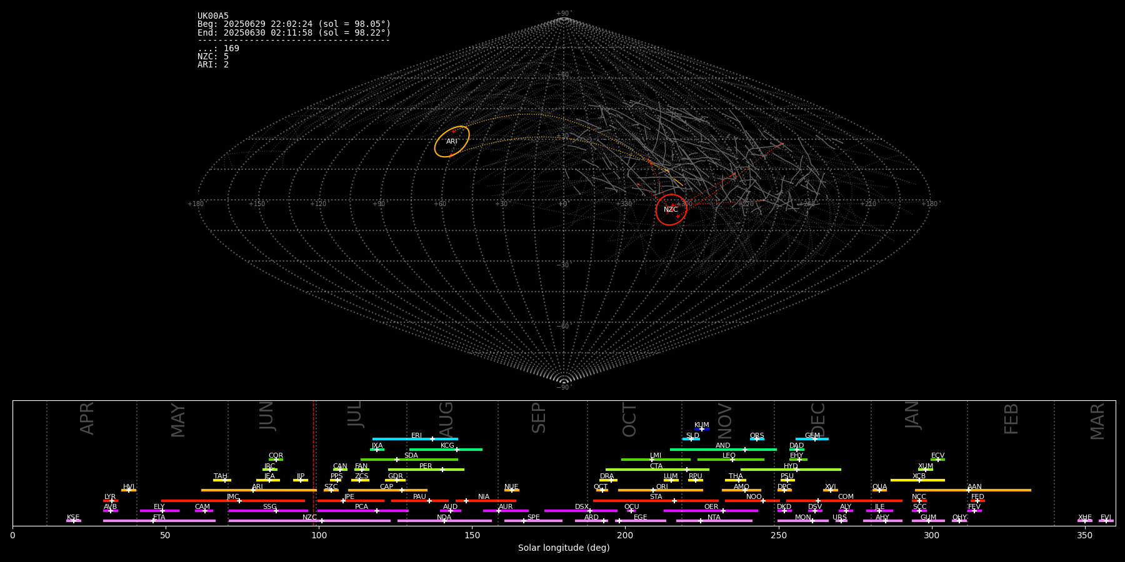
Task: Click the OER shower label
Action: pyautogui.click(x=711, y=507)
